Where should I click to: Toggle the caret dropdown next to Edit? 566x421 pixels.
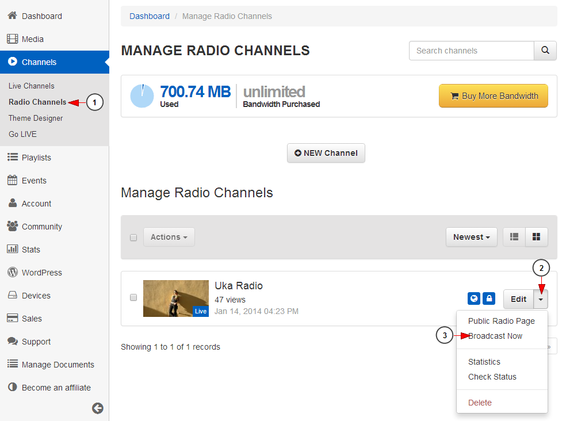(541, 299)
